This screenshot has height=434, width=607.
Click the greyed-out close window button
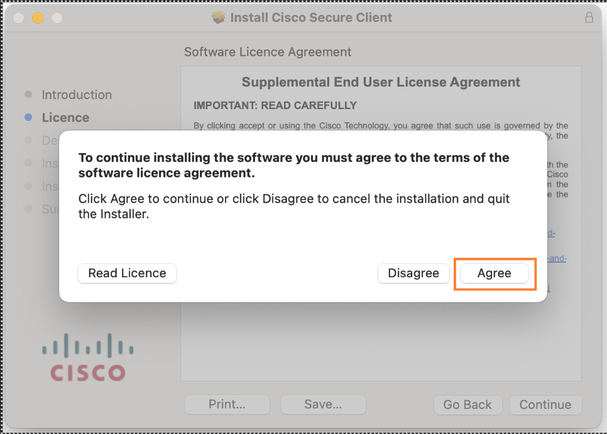19,18
